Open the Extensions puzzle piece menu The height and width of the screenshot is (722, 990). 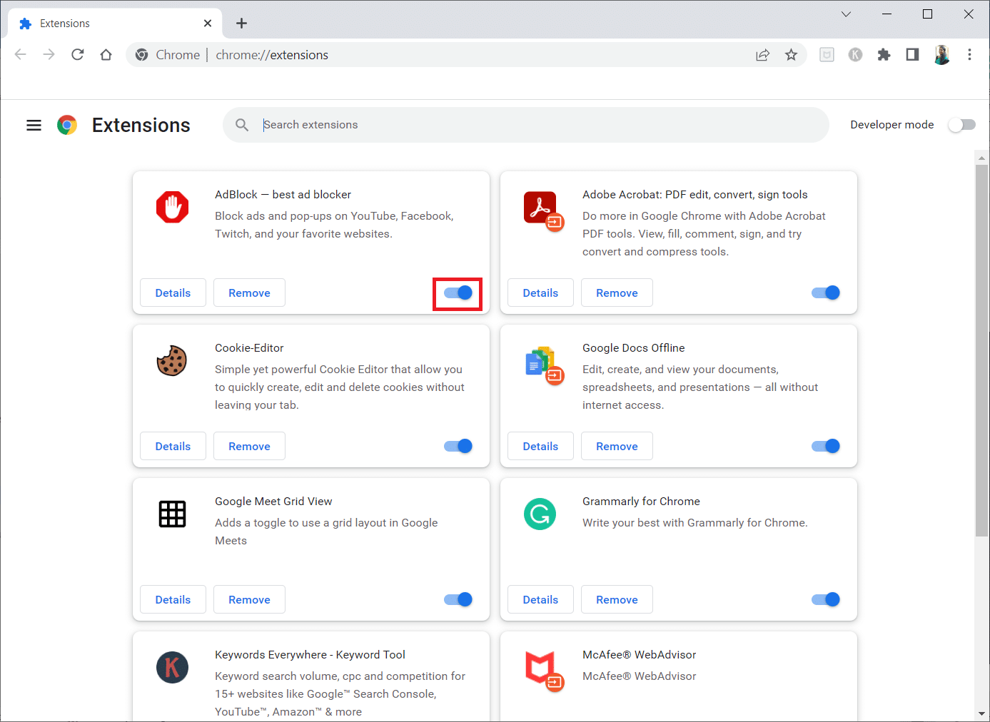(884, 55)
